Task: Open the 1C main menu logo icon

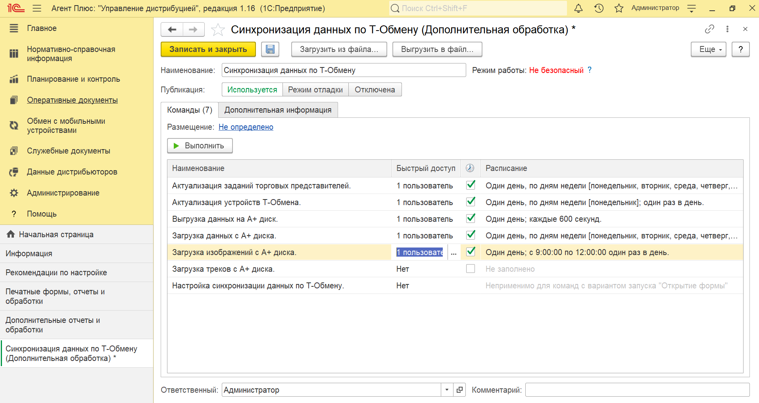Action: [x=16, y=8]
